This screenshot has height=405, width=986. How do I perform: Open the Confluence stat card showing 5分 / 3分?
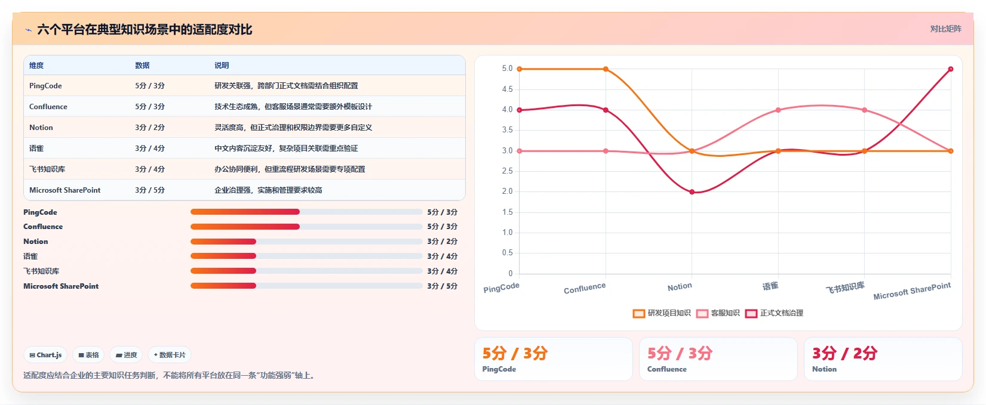click(718, 359)
